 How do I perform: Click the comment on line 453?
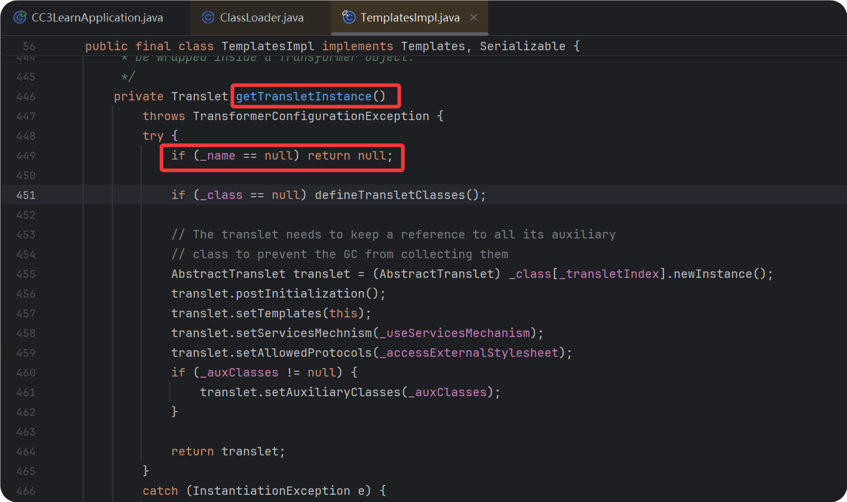point(395,234)
